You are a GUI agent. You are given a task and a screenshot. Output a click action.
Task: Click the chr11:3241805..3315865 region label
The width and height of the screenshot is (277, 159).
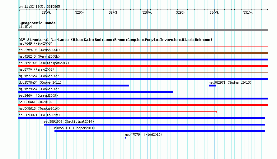point(39,7)
